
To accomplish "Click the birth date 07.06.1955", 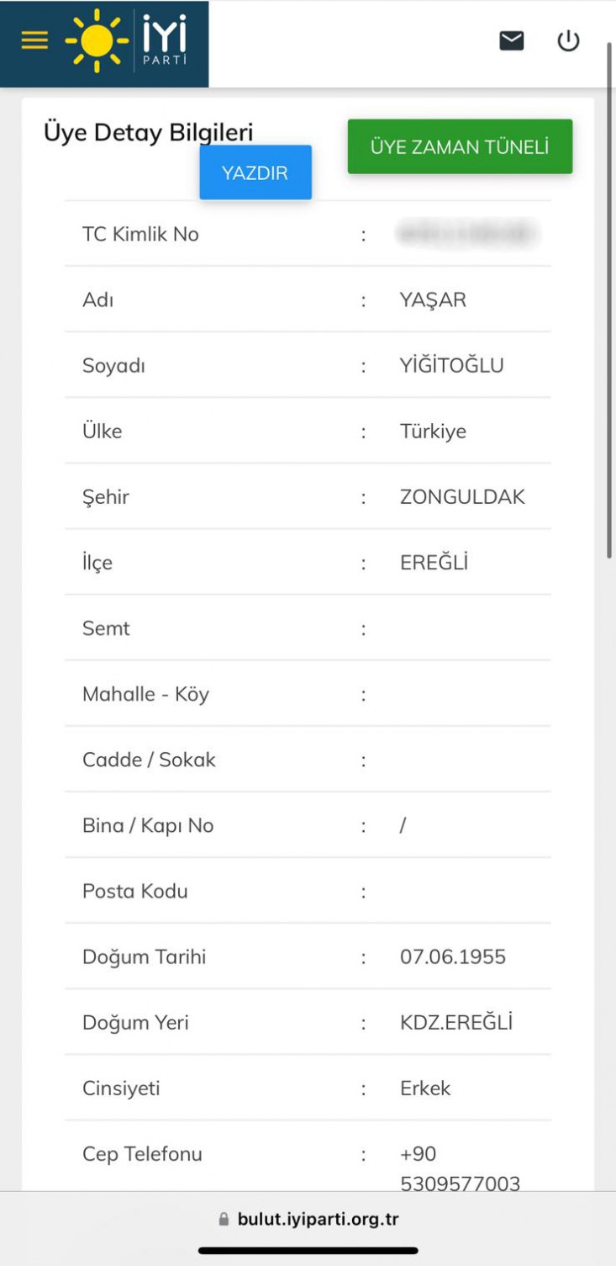I will click(453, 956).
